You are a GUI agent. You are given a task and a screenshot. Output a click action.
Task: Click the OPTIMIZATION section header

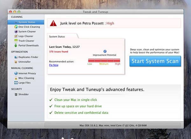click(19, 52)
